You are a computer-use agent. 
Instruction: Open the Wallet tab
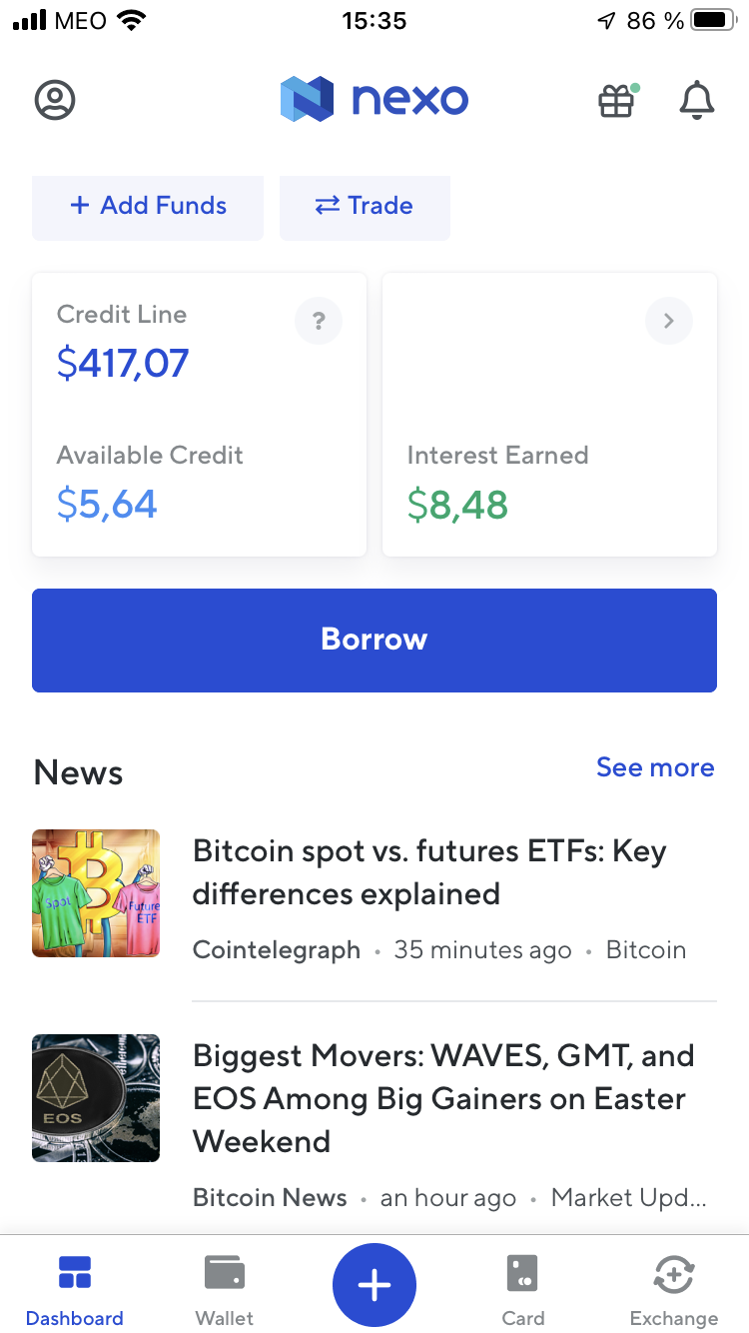(225, 1287)
